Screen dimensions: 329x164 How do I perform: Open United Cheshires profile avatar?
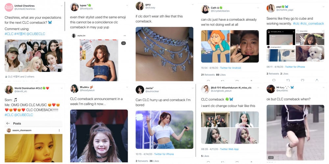(9, 7)
